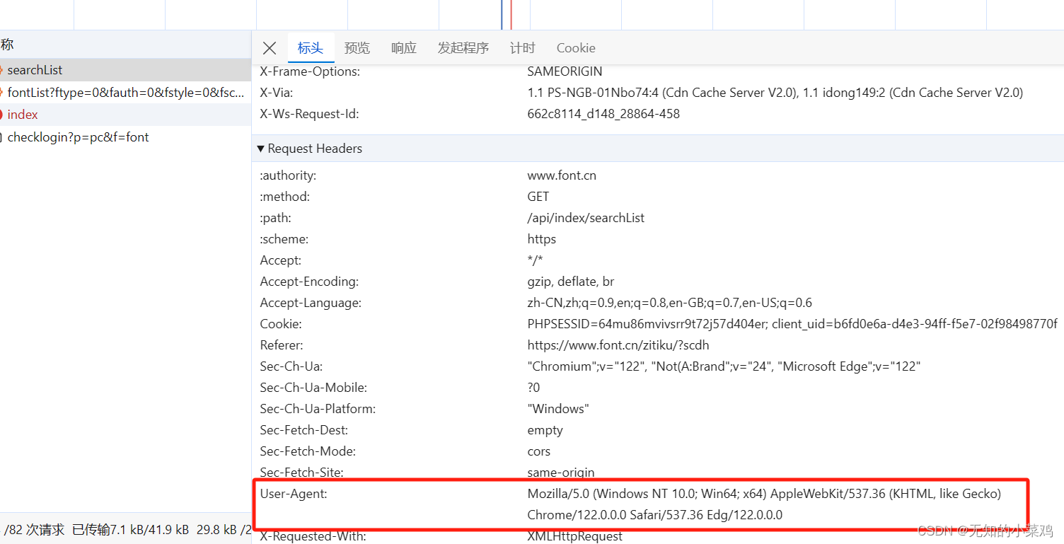Image resolution: width=1064 pixels, height=544 pixels.
Task: Select the searchList request
Action: pos(125,70)
